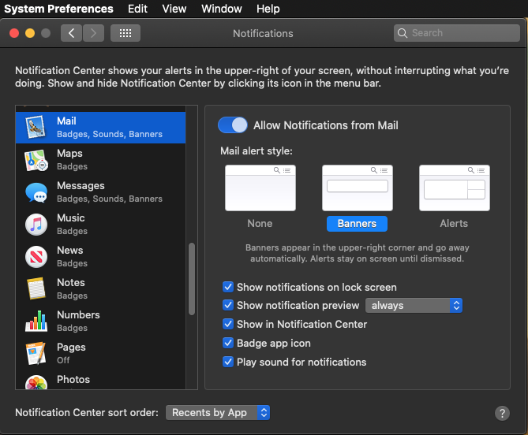This screenshot has height=435, width=528.
Task: Select the Photos row text
Action: click(x=73, y=380)
